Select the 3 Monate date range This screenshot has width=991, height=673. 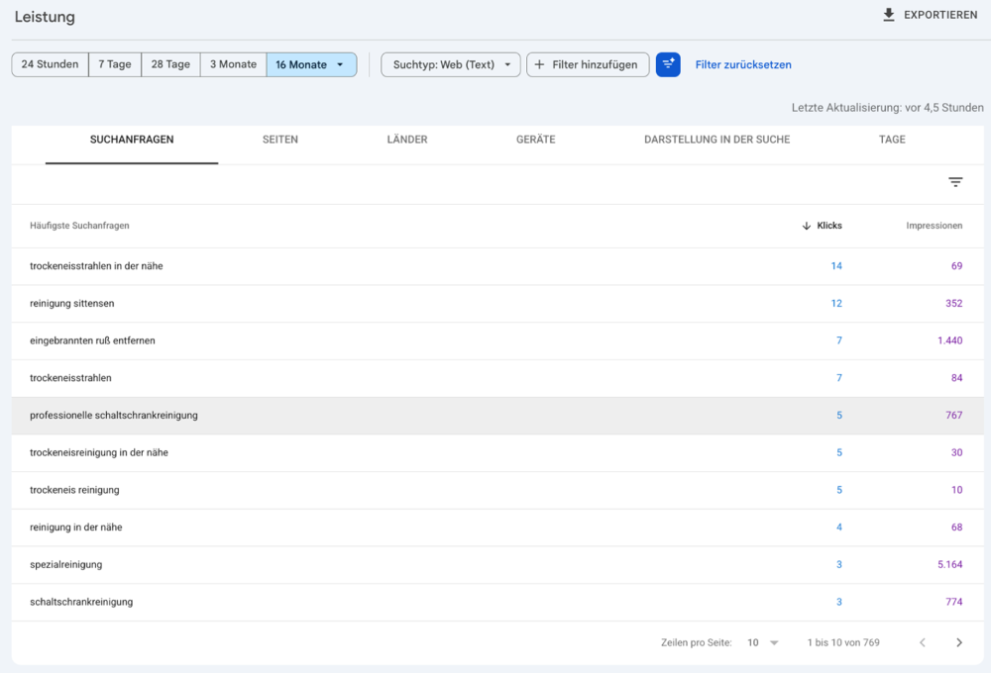(x=233, y=64)
